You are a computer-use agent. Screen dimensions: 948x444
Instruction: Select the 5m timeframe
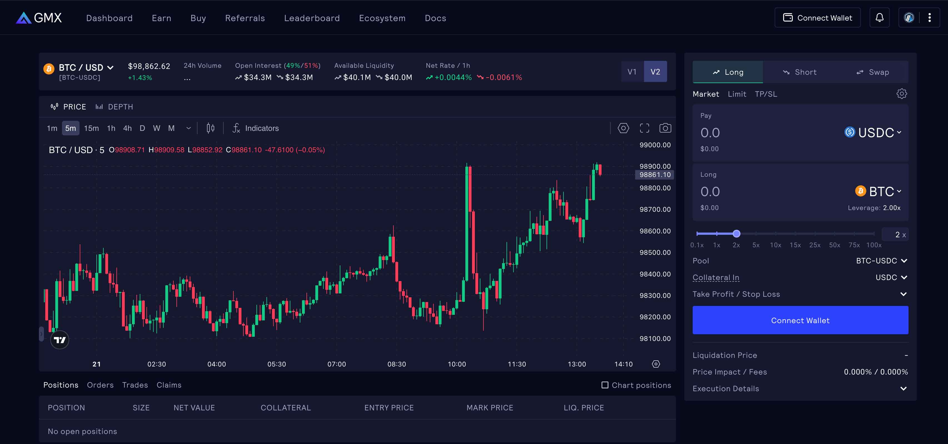tap(70, 128)
